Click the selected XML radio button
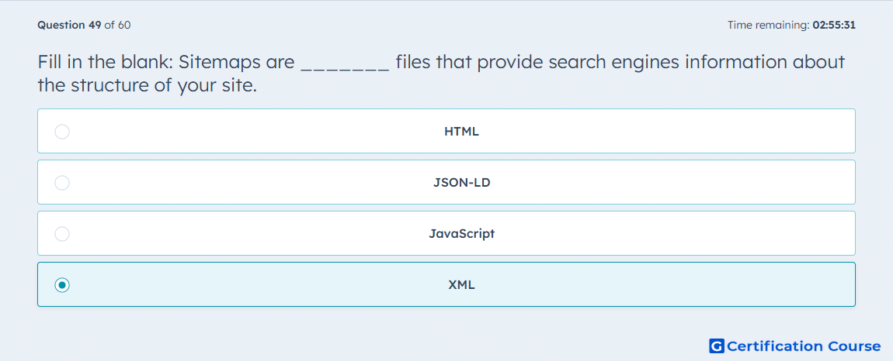893x361 pixels. (62, 285)
